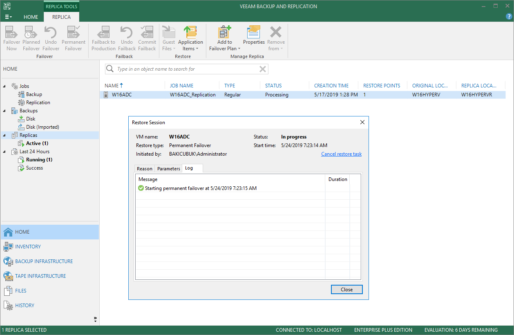Click the Failover Now ribbon icon

pyautogui.click(x=12, y=38)
